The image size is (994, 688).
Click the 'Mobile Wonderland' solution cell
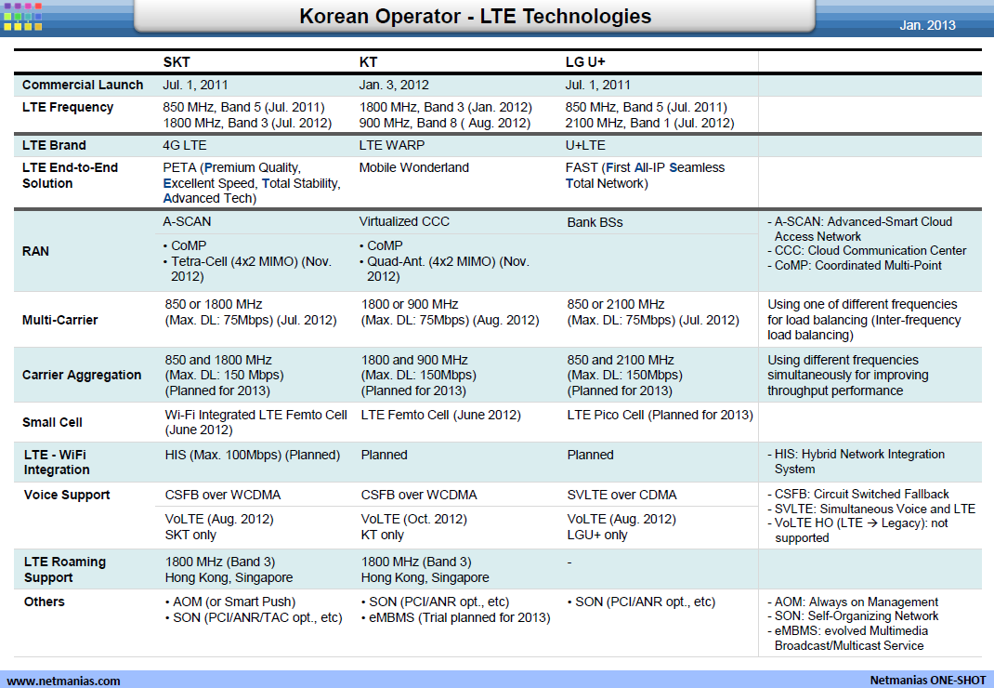point(414,167)
